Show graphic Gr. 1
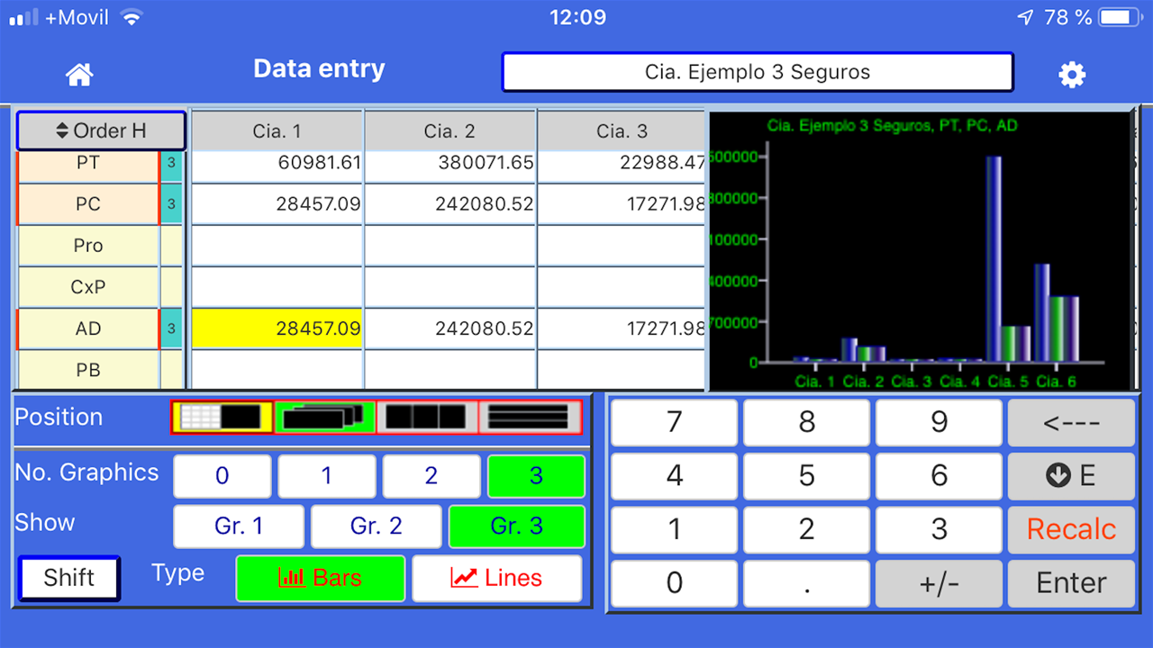Viewport: 1153px width, 648px height. pyautogui.click(x=239, y=526)
